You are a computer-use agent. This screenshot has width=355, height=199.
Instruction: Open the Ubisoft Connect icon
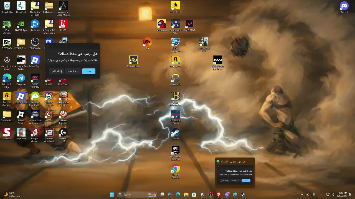coord(49,99)
